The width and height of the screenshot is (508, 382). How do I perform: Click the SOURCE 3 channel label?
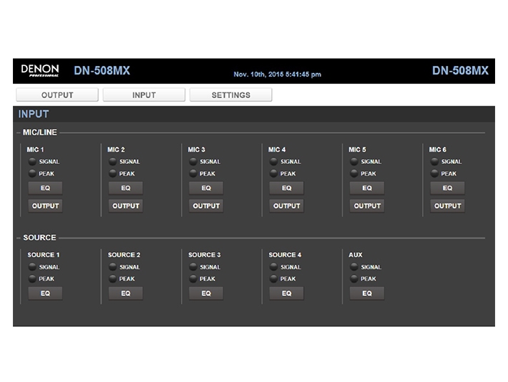pyautogui.click(x=205, y=254)
